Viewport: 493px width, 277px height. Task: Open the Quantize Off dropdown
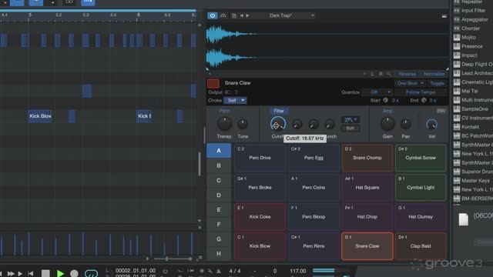click(x=377, y=92)
